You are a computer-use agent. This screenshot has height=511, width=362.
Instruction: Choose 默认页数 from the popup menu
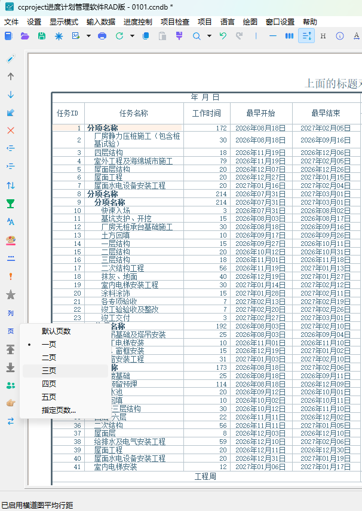(65, 331)
